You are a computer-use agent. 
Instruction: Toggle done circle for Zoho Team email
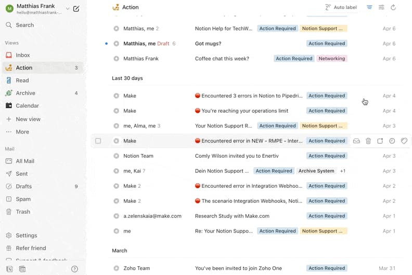point(116,268)
